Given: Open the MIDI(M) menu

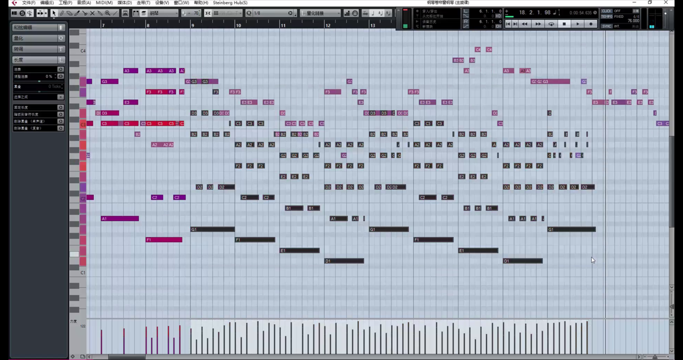Looking at the screenshot, I should 104,3.
